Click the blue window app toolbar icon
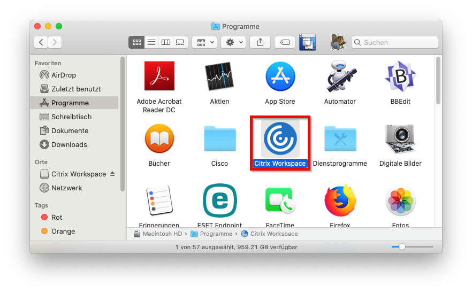Image resolution: width=472 pixels, height=293 pixels. point(308,42)
